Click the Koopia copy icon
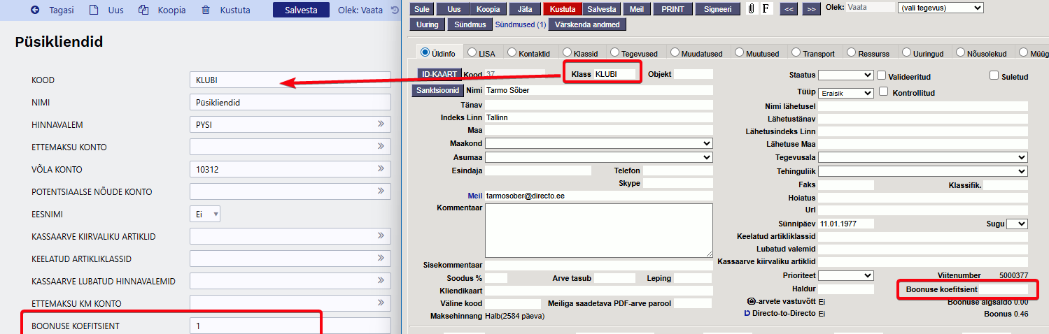Screen dimensions: 1049x334 (x=143, y=10)
